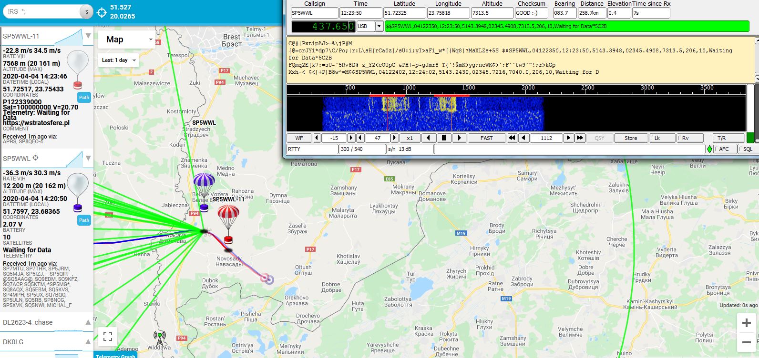Zoom out the map with minus button
The height and width of the screenshot is (358, 759).
tap(747, 342)
